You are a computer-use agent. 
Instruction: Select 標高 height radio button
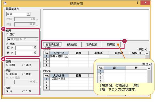[x=24, y=74]
